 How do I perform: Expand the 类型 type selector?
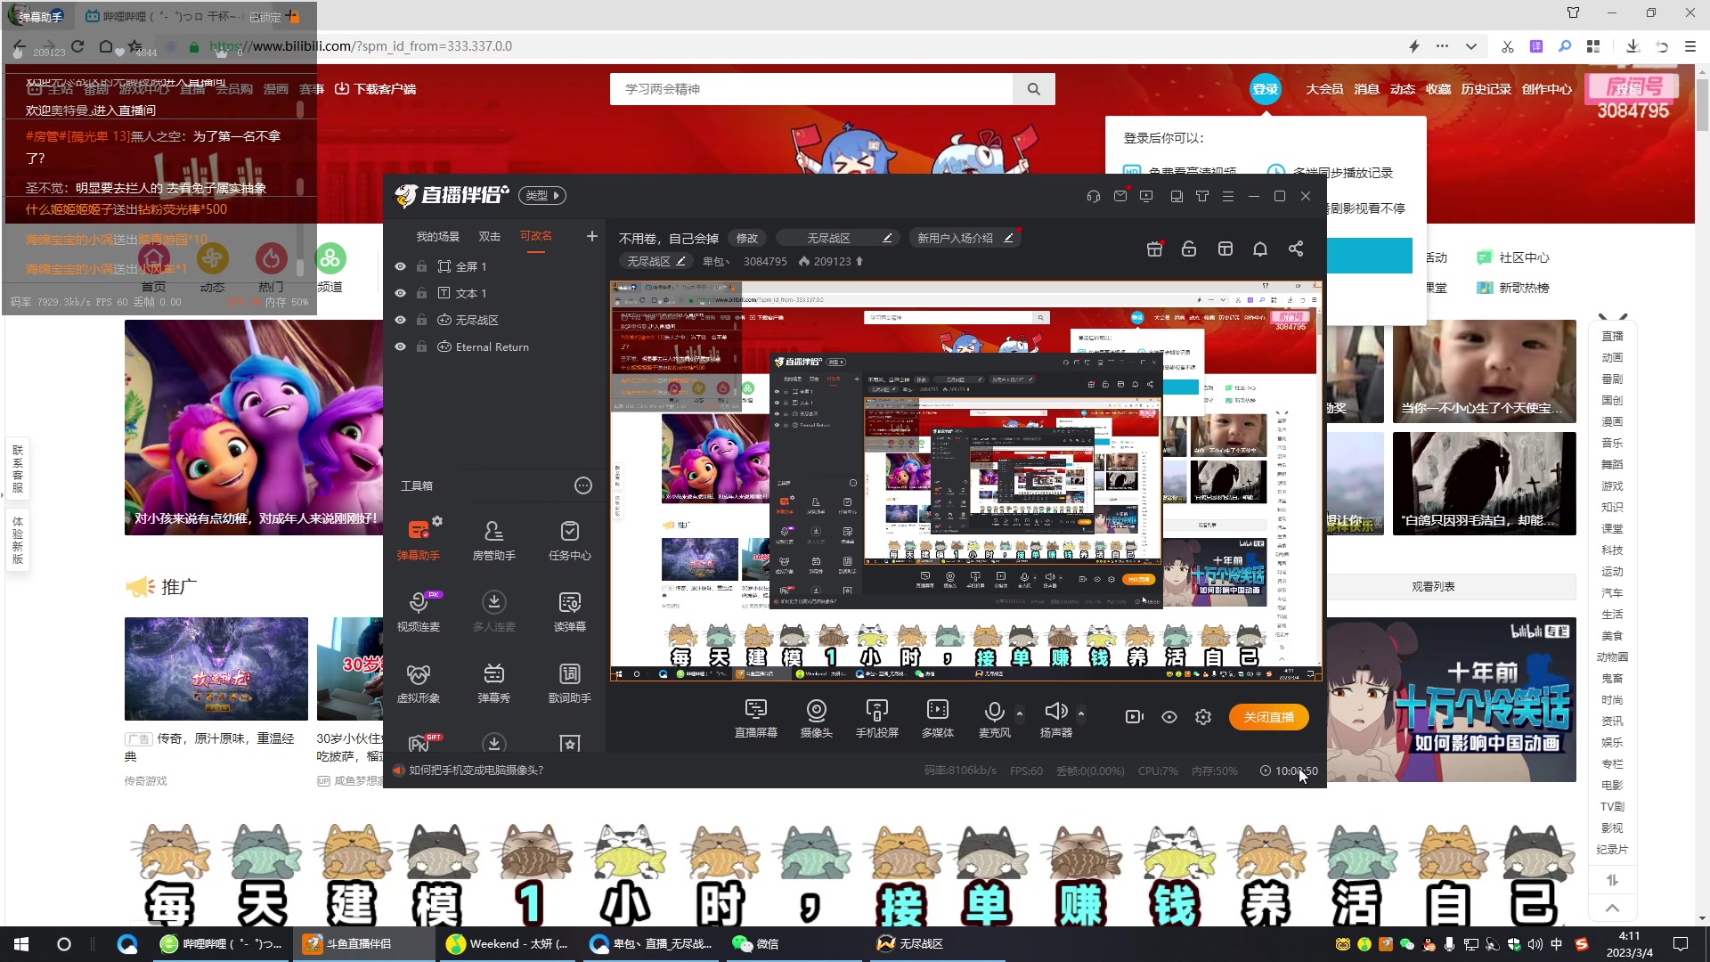pos(542,196)
